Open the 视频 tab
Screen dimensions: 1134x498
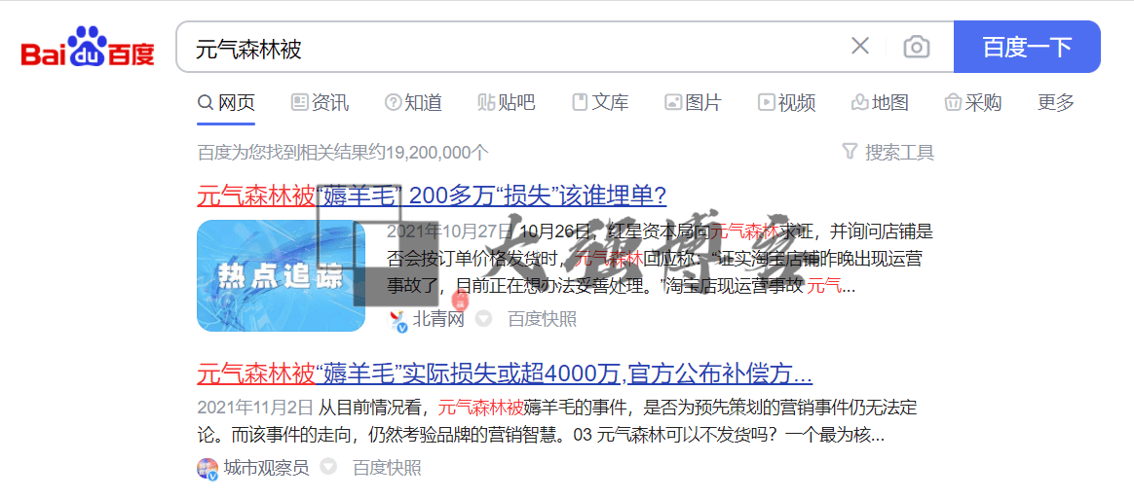(x=787, y=102)
